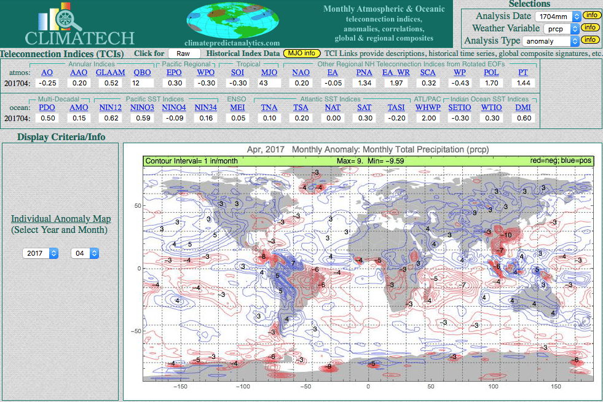Select year from the 2017 dropdown

[40, 253]
